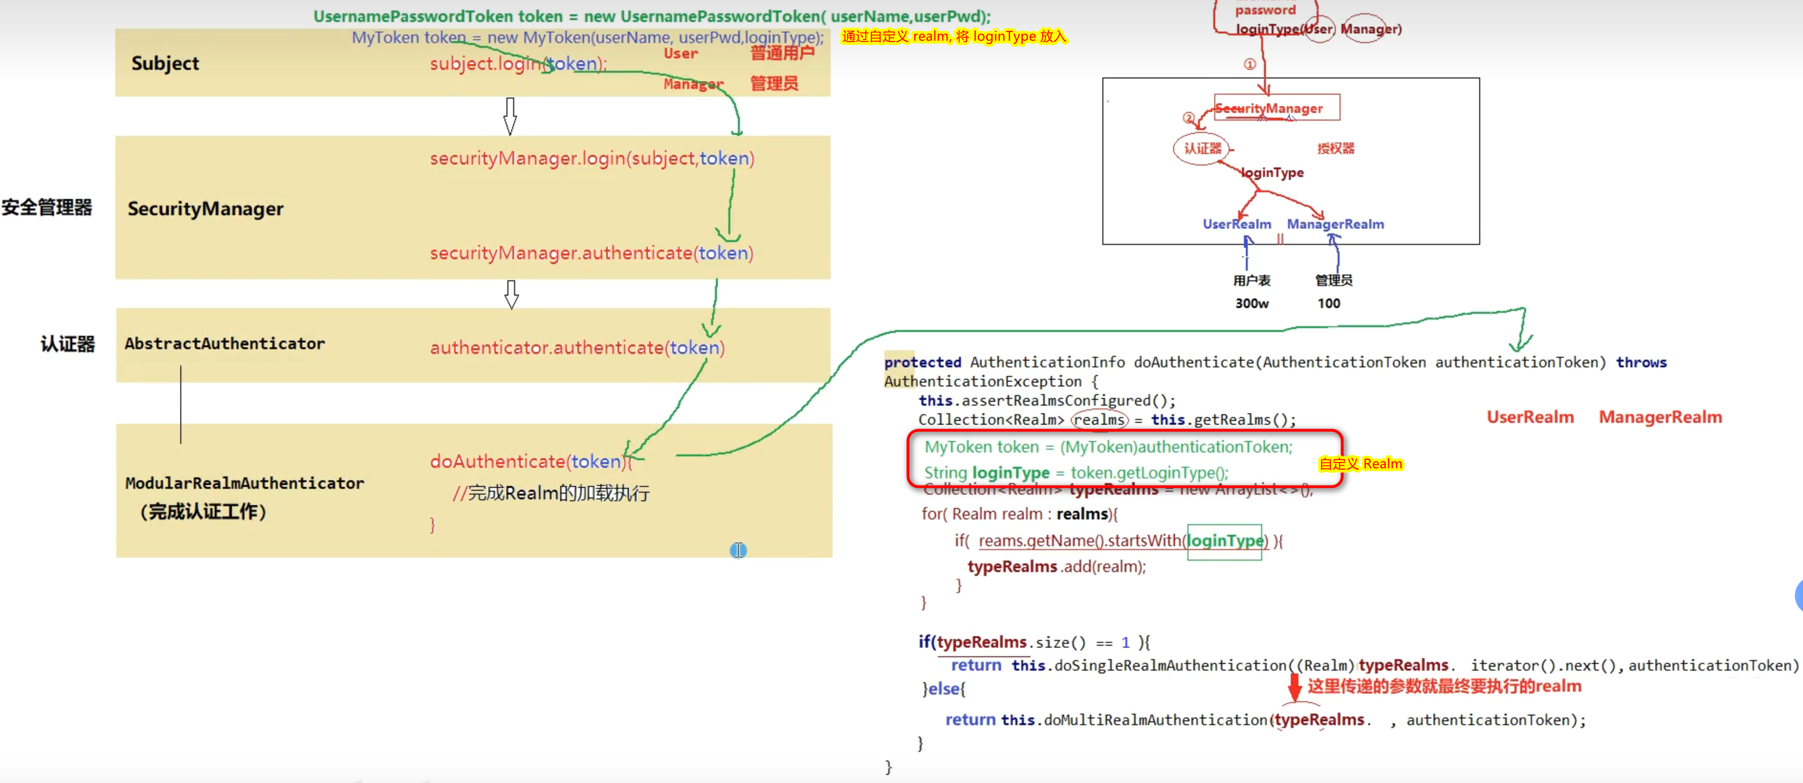Select the 'AbstractAuthenticator' label
The image size is (1803, 783).
(225, 343)
